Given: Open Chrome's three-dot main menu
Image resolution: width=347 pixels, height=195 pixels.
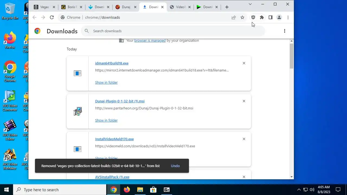Looking at the screenshot, I should (288, 17).
